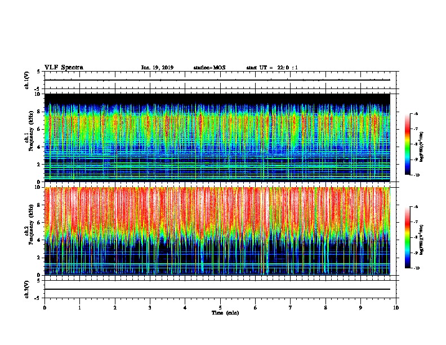
Task: Click the ch.2 spectrogram color bar
Action: tap(407, 237)
